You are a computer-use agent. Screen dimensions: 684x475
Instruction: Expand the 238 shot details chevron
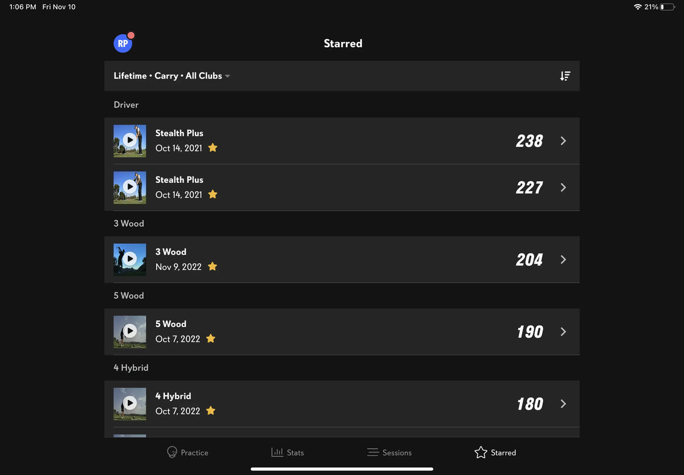563,141
